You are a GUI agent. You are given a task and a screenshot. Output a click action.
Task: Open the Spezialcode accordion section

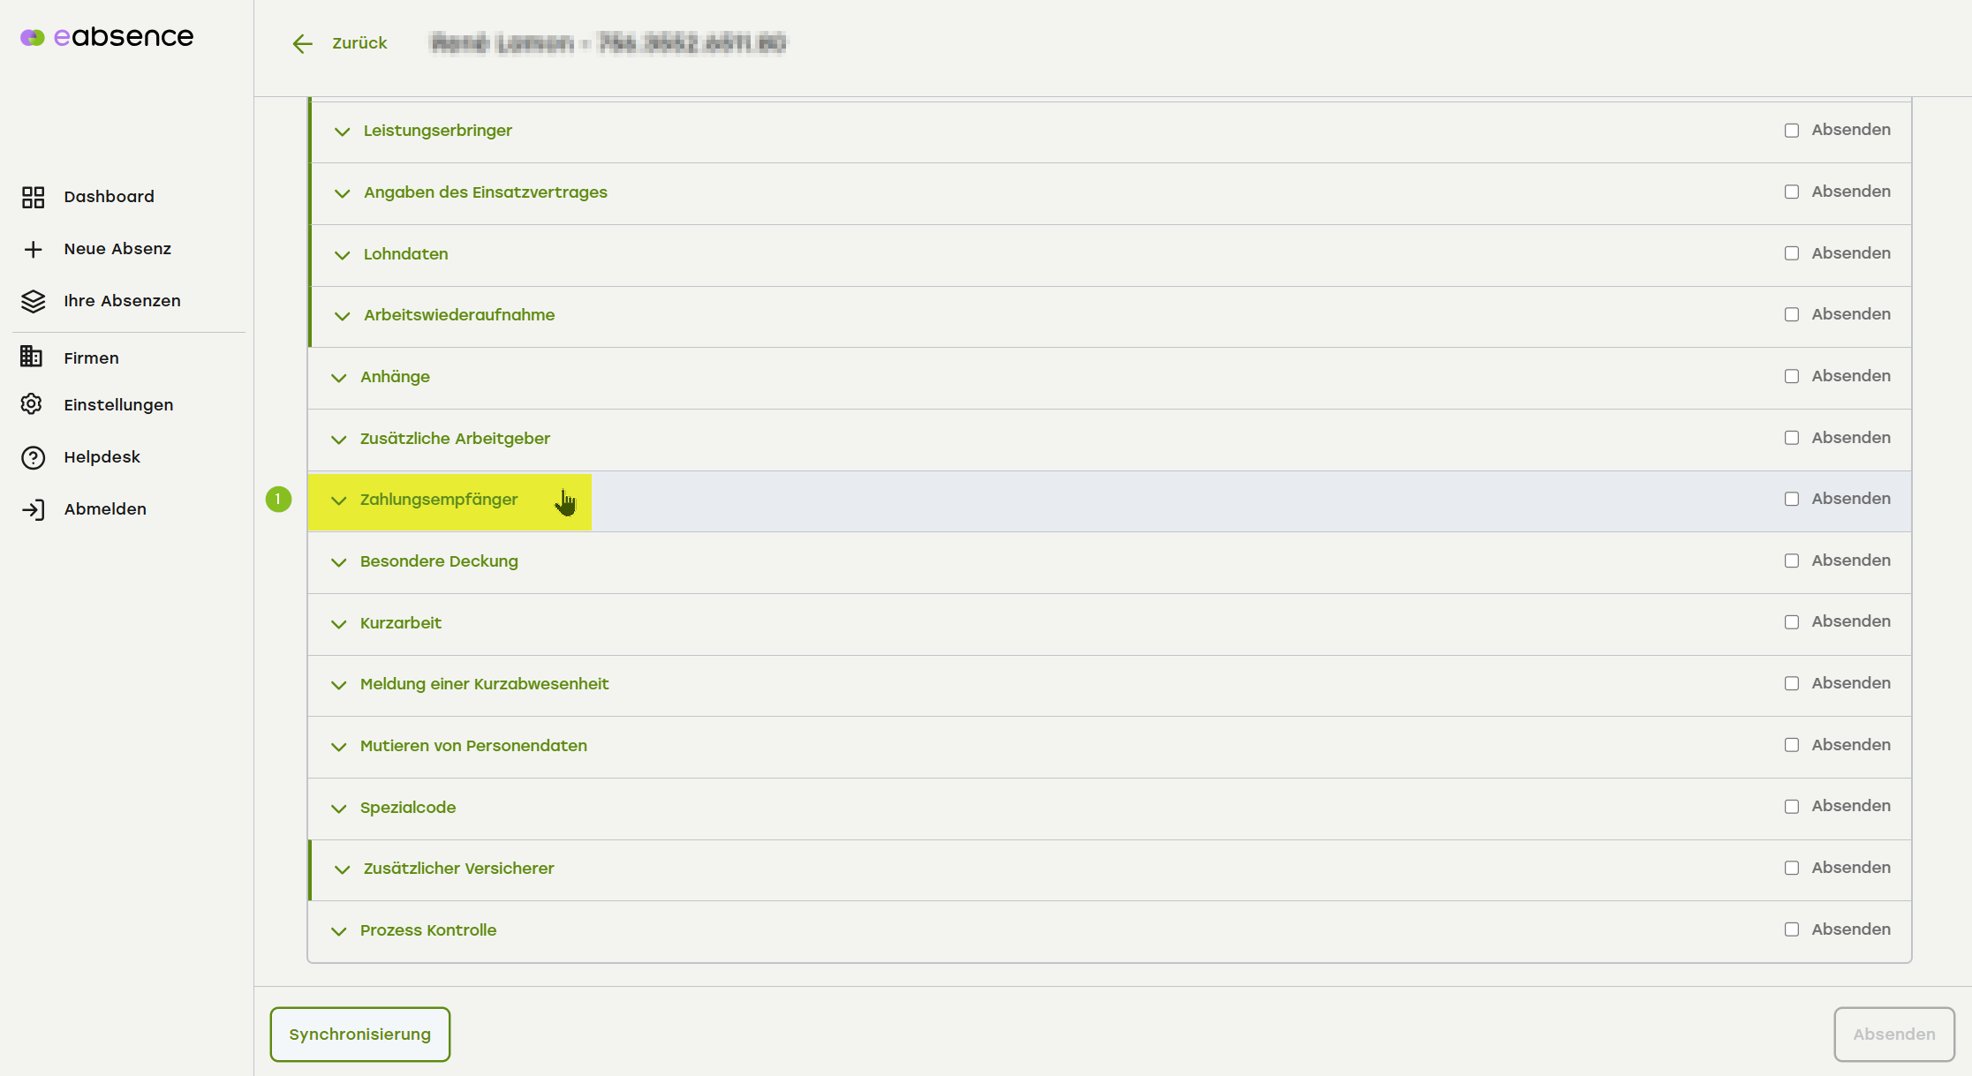pyautogui.click(x=408, y=808)
